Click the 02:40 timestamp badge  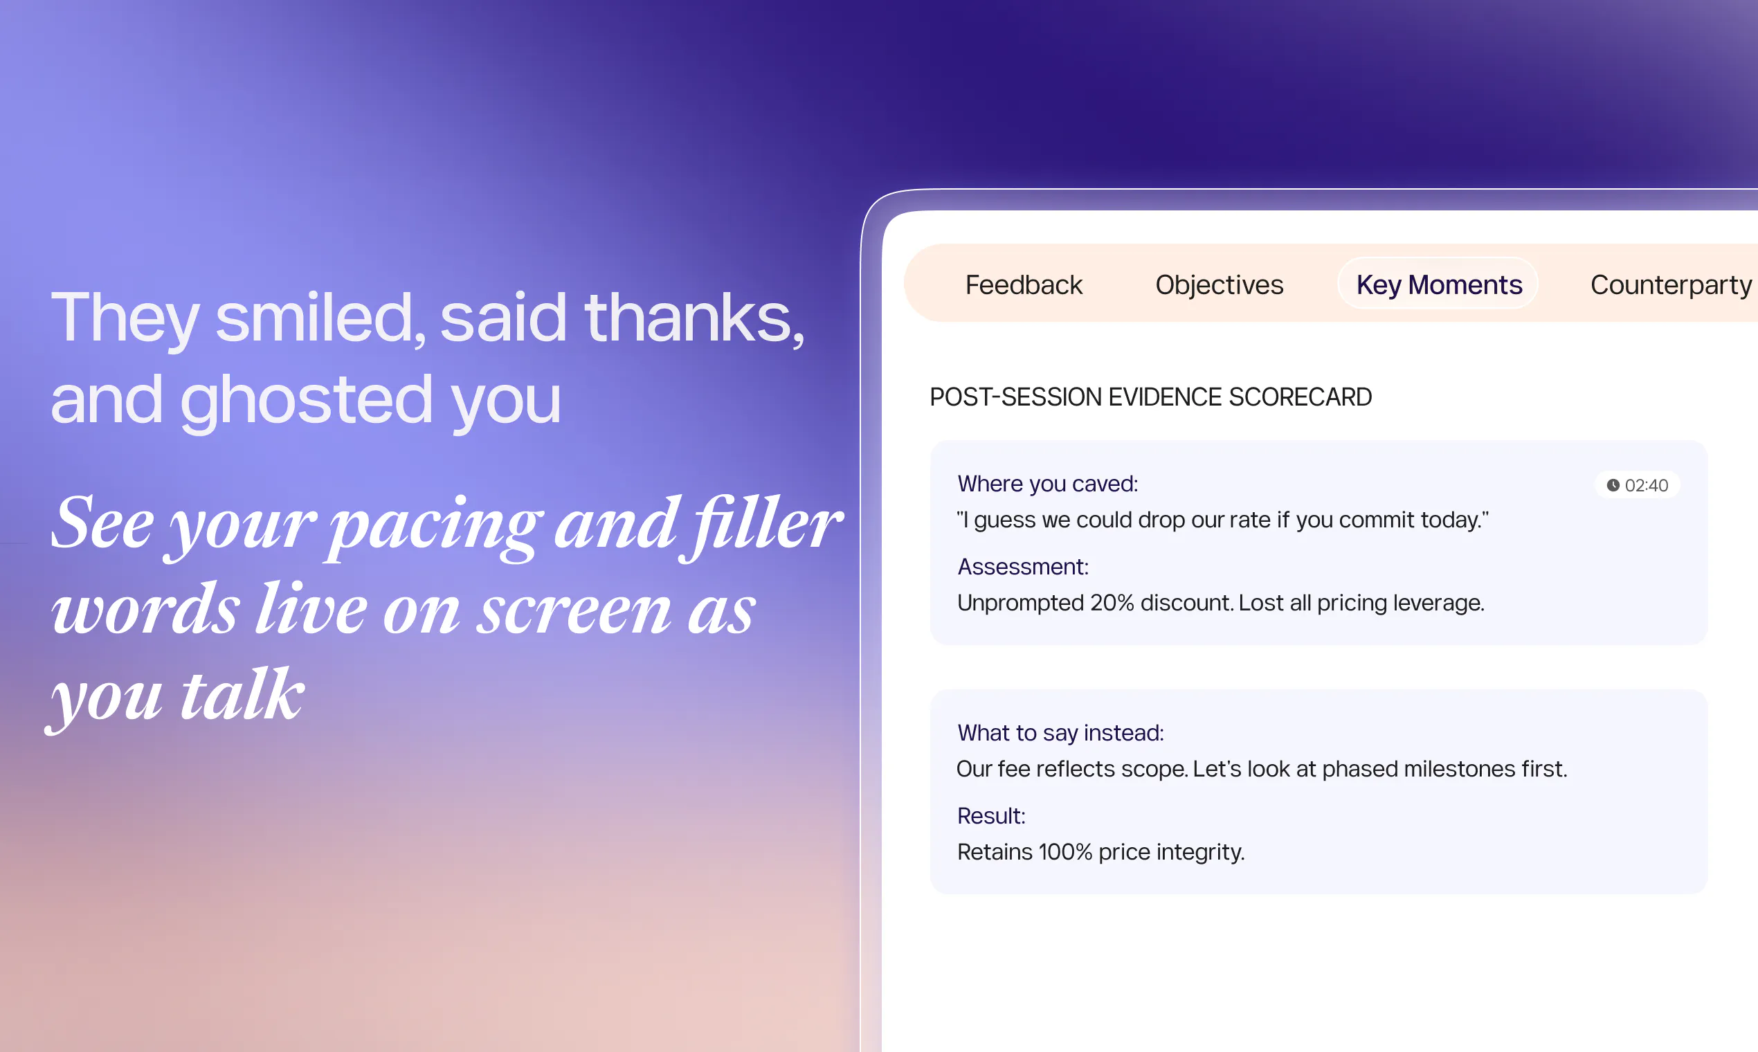[x=1638, y=485]
